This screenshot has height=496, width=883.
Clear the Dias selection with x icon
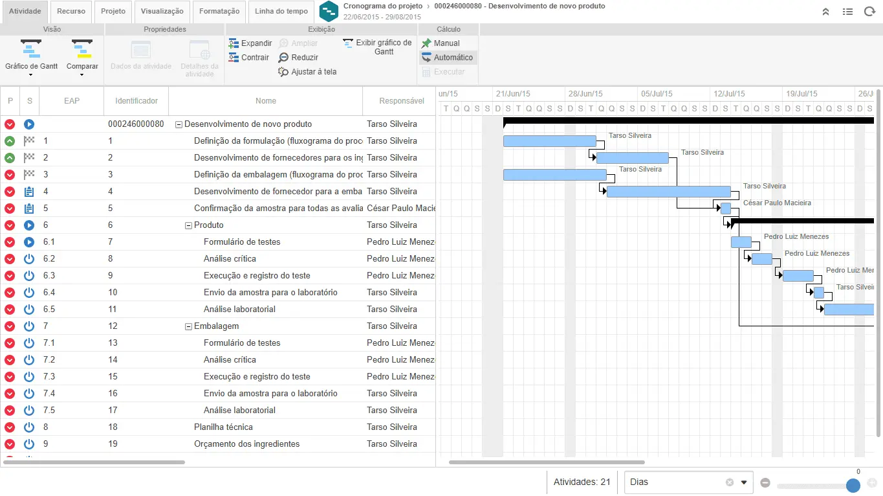point(730,482)
